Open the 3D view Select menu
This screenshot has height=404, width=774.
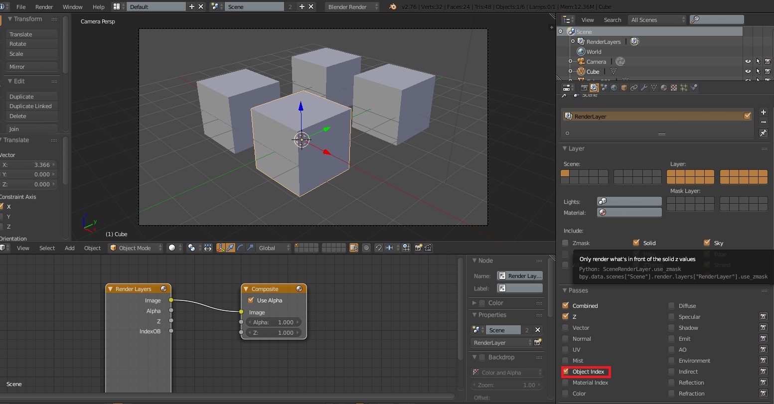click(47, 248)
